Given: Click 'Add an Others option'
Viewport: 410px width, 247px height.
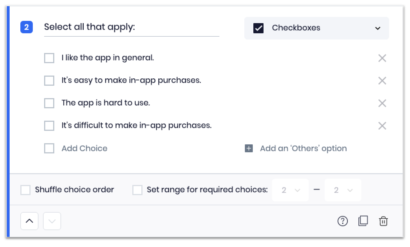Looking at the screenshot, I should coord(303,148).
